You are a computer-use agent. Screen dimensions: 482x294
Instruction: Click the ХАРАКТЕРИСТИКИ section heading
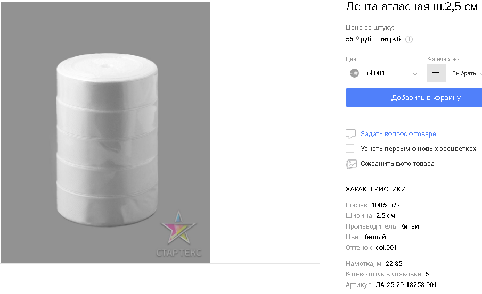coord(375,189)
